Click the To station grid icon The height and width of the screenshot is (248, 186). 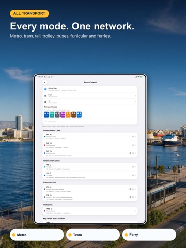point(45,102)
